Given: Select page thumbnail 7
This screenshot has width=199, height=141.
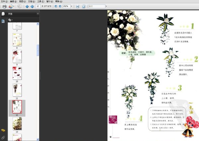Looking at the screenshot, I should 17,26.
